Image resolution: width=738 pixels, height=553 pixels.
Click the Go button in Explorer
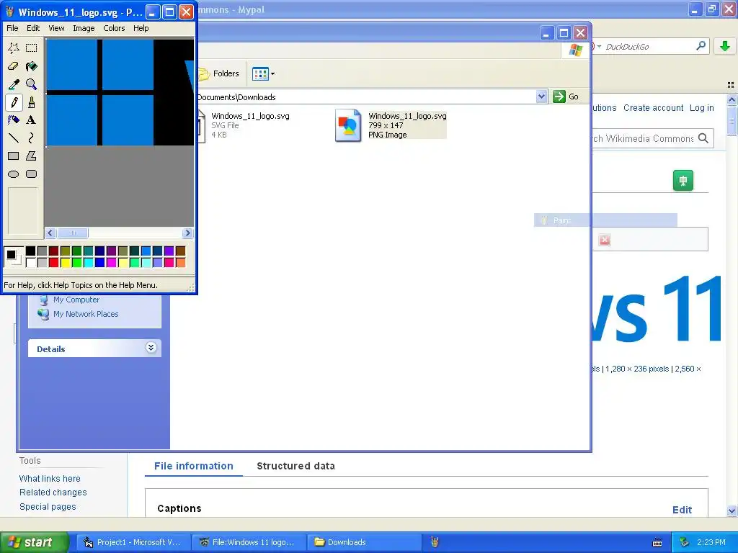coord(566,96)
